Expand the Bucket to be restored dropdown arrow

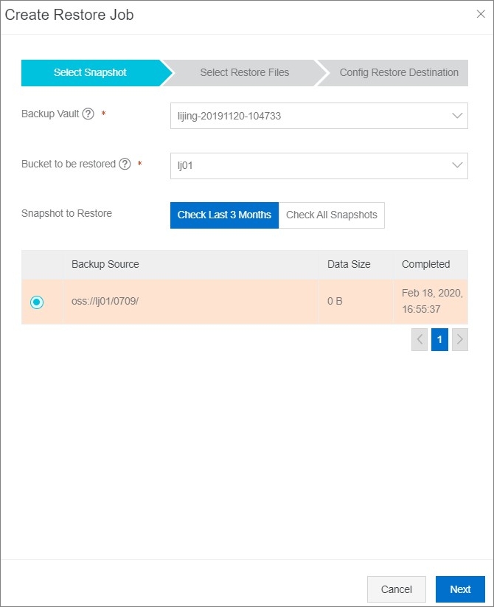pos(457,165)
